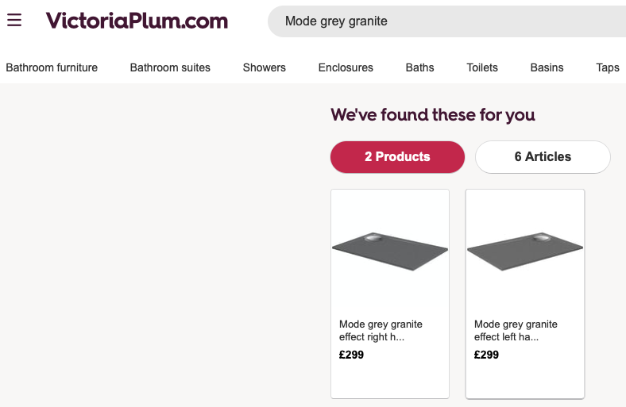Open Toilets category
Image resolution: width=626 pixels, height=407 pixels.
coord(482,67)
